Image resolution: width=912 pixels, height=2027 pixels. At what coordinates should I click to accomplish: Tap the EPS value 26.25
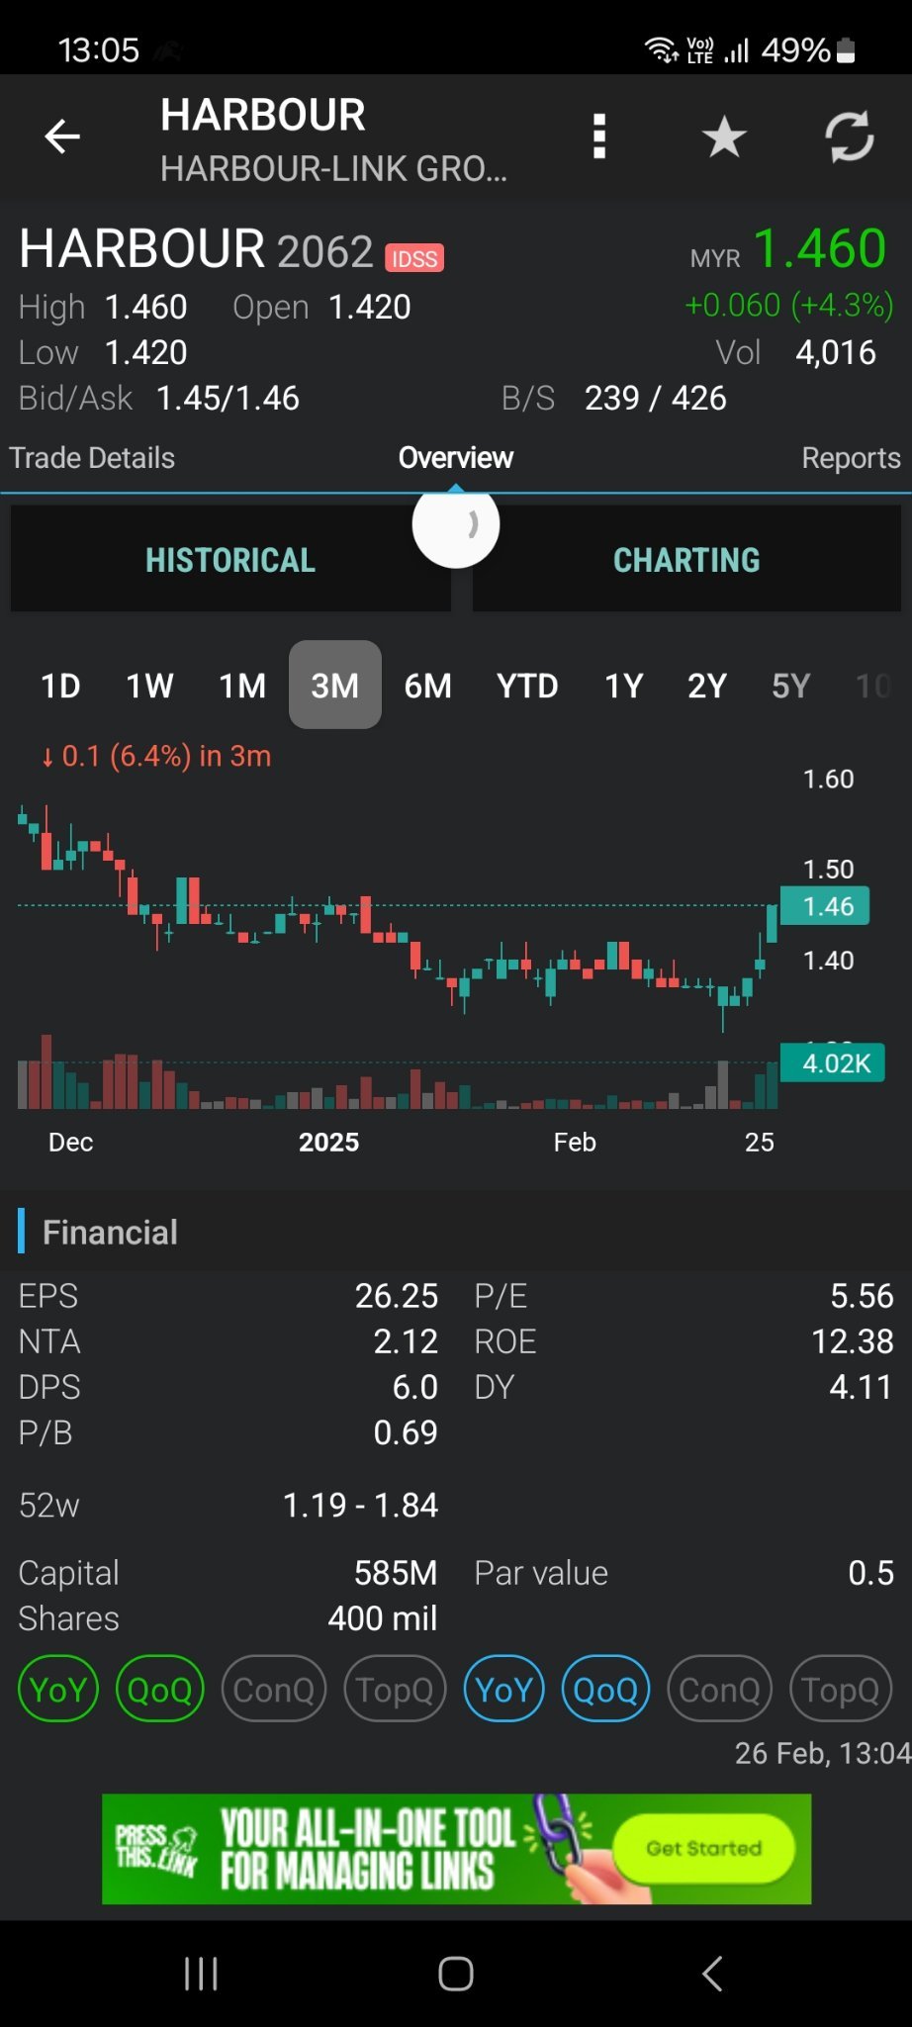[x=397, y=1296]
